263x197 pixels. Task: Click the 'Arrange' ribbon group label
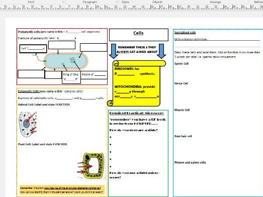[x=215, y=2]
